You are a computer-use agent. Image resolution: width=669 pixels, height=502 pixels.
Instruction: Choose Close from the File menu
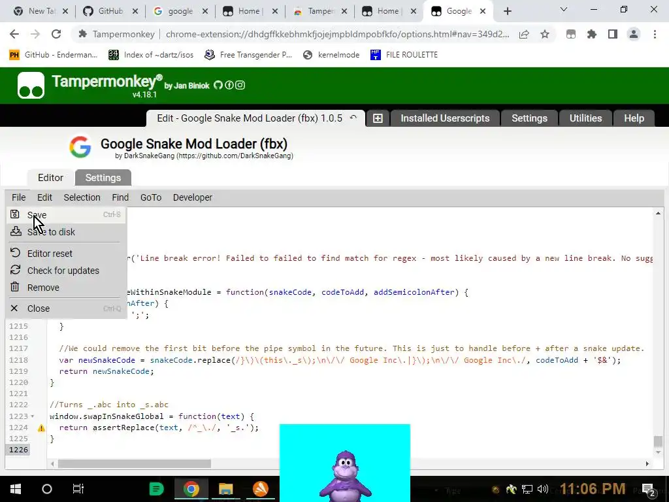pos(66,309)
